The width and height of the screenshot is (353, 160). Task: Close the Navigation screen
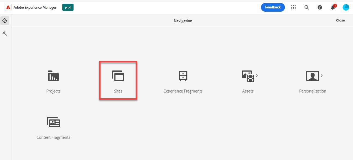click(x=340, y=20)
